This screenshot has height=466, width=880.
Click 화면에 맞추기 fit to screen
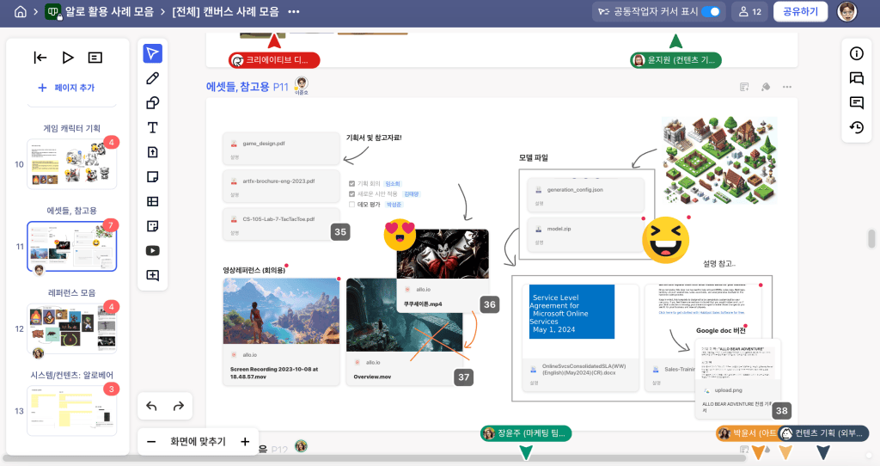pos(199,442)
